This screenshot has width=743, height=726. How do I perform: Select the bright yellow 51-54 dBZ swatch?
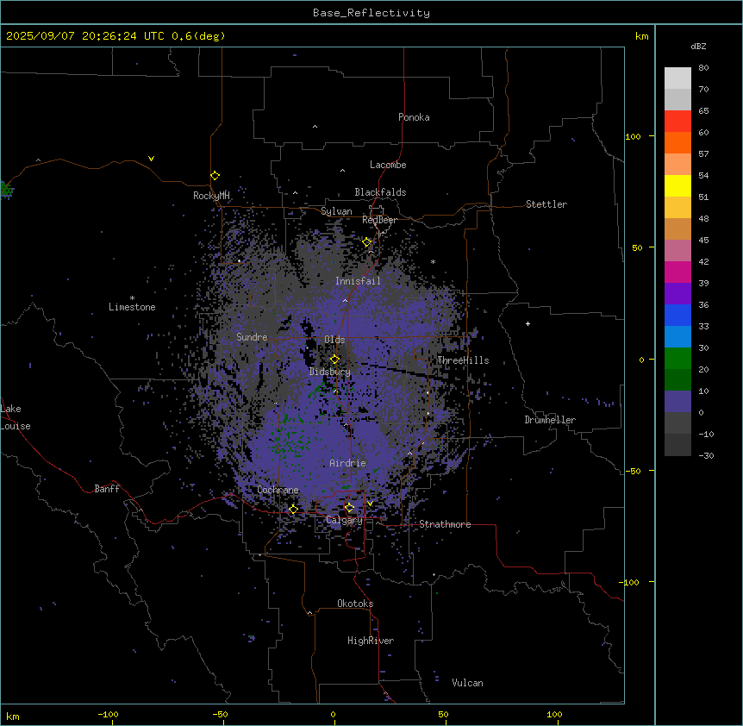(x=677, y=185)
